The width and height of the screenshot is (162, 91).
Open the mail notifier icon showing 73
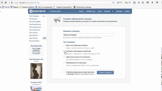click(x=119, y=3)
